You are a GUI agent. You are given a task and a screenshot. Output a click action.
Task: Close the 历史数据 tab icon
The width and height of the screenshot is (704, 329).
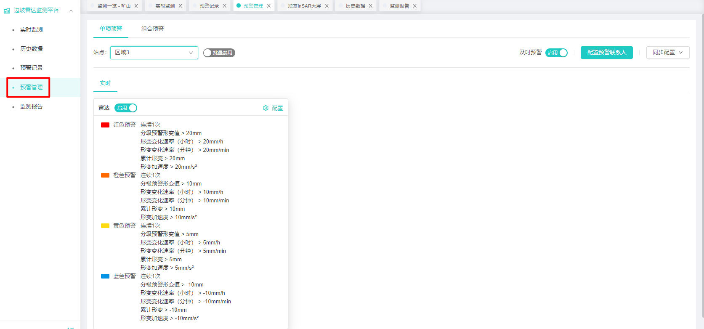click(371, 6)
